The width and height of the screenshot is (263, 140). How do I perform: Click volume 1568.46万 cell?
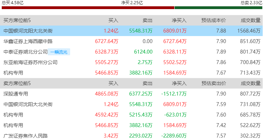(249, 31)
